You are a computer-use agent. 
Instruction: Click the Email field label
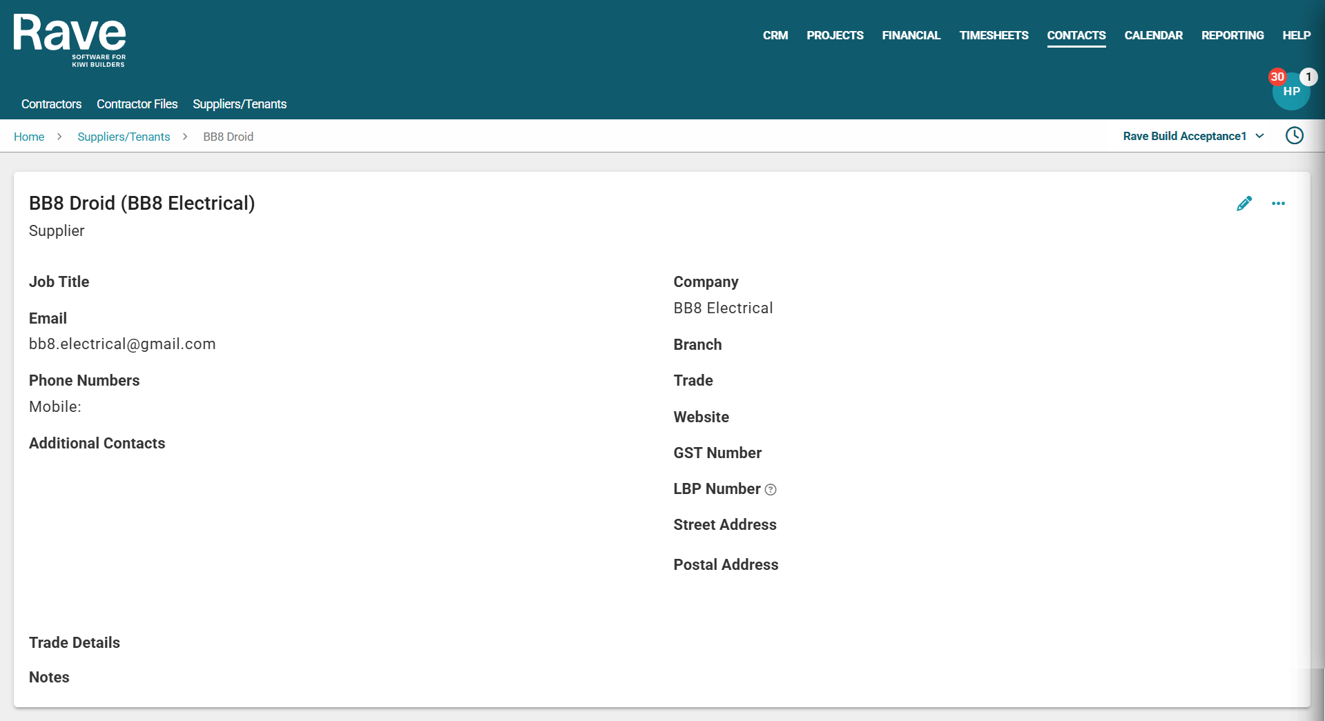pos(48,319)
